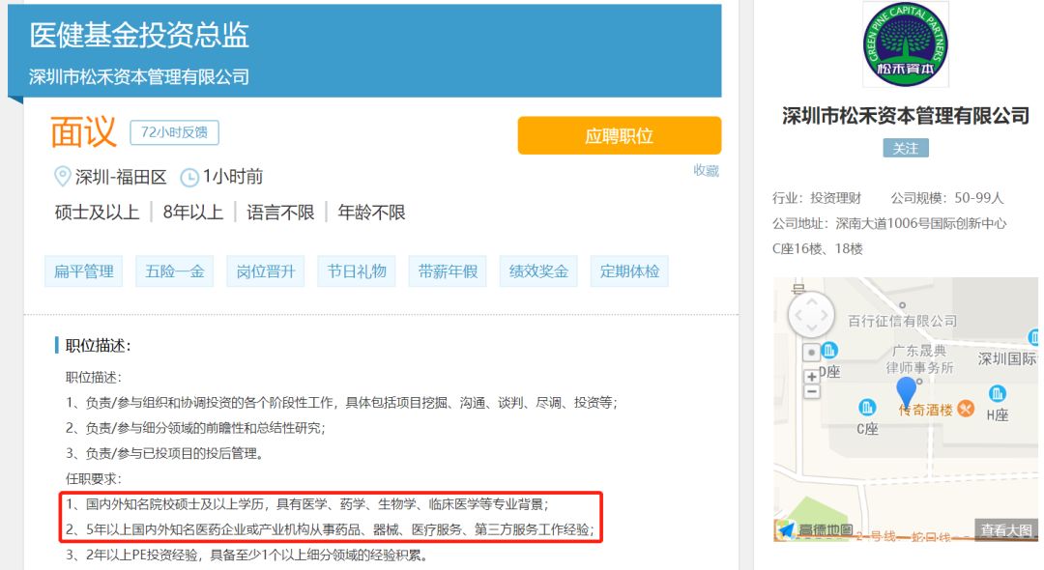Click the 1小时前 posting time text
1044x570 pixels.
pos(233,176)
